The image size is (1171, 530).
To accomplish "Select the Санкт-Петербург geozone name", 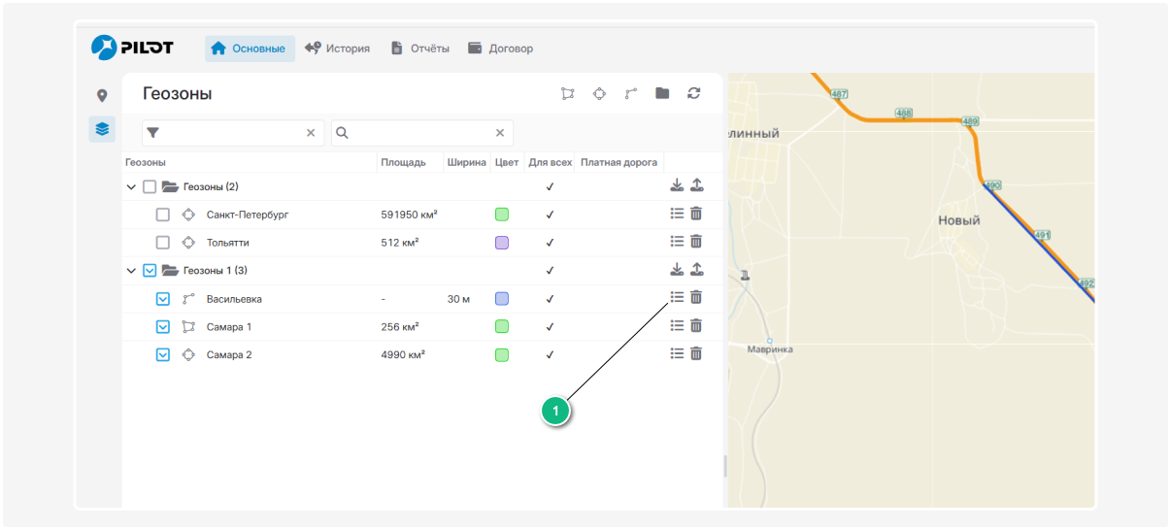I will click(x=248, y=215).
